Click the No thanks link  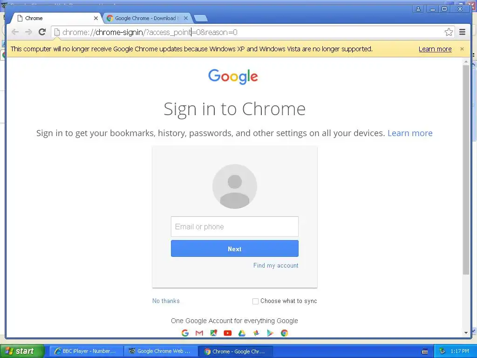[x=166, y=301]
